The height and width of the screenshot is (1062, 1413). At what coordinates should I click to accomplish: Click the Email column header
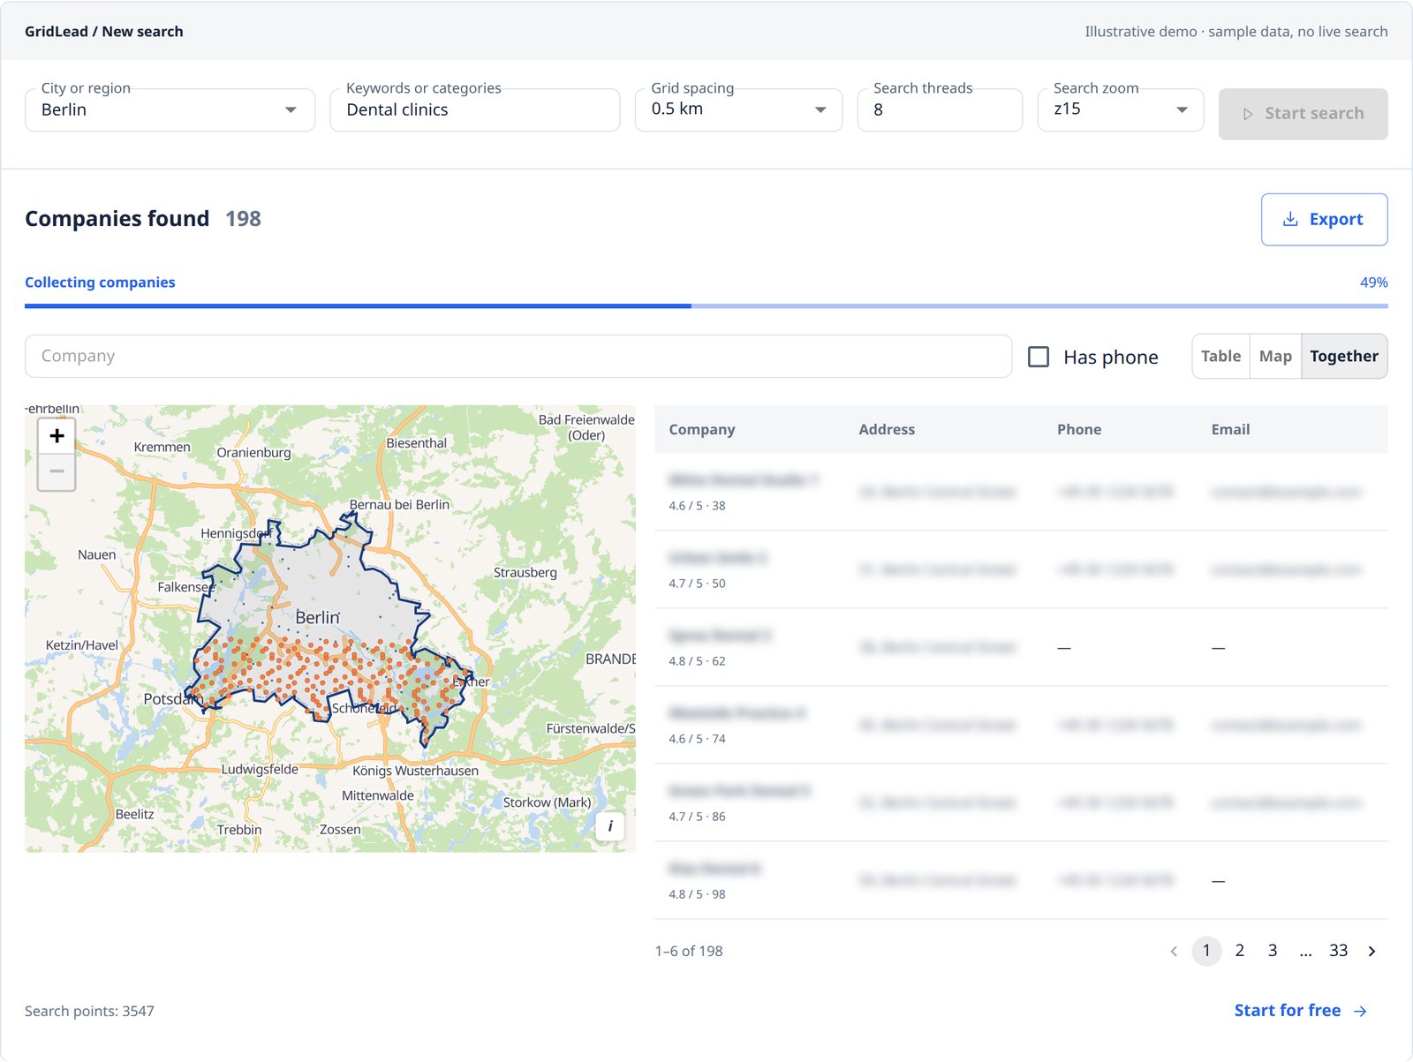point(1230,430)
